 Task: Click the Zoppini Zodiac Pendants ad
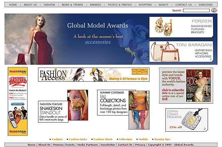pos(187,120)
